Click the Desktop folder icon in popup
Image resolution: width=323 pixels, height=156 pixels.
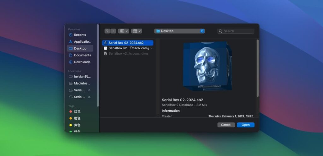158,31
